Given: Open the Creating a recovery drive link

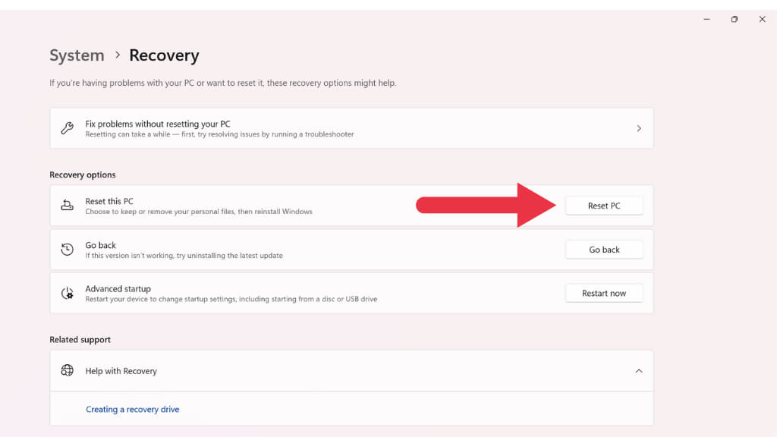Looking at the screenshot, I should pos(133,410).
